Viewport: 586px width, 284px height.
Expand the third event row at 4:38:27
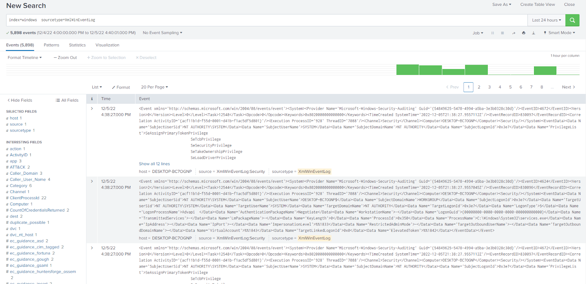(92, 248)
